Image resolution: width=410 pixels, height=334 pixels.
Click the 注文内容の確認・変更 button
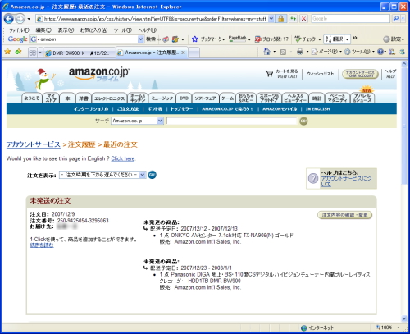pos(344,215)
